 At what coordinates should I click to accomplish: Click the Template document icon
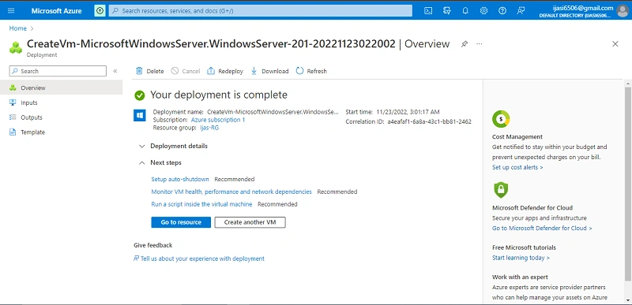13,132
